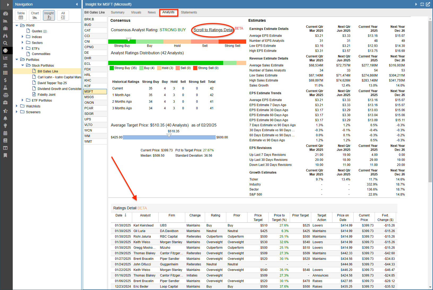This screenshot has height=290, width=433.
Task: Open the Statements tab
Action: [x=189, y=12]
